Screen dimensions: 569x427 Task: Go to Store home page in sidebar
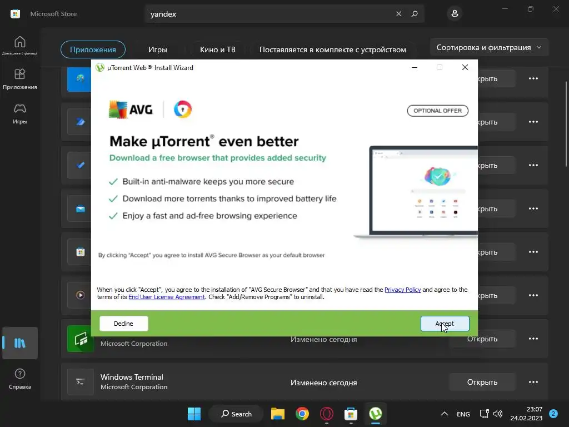[20, 46]
